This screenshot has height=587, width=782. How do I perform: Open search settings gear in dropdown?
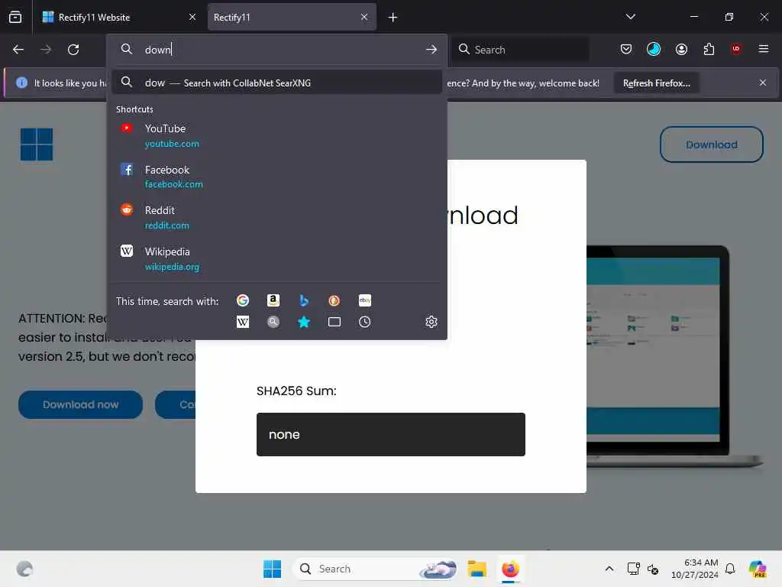click(x=431, y=322)
